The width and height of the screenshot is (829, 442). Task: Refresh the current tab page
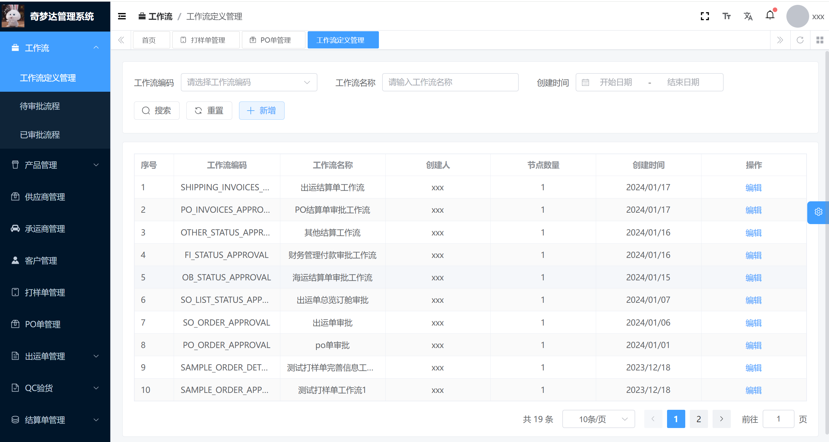800,40
